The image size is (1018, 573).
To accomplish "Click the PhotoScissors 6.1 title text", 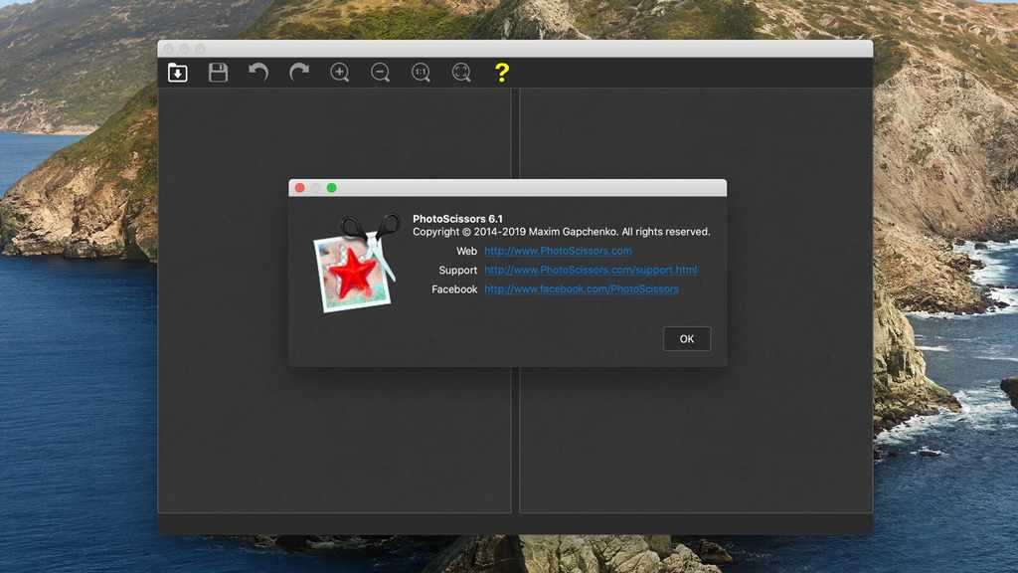I will tap(457, 219).
